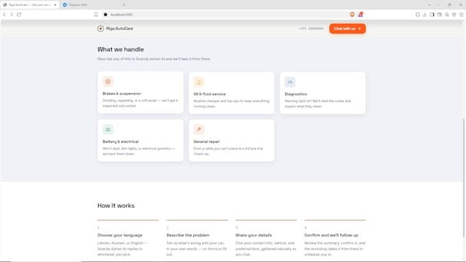
Task: Go forward in browser history
Action: (12, 14)
